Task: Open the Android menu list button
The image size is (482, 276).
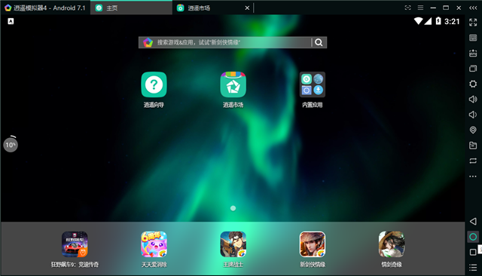Action: pos(473,268)
